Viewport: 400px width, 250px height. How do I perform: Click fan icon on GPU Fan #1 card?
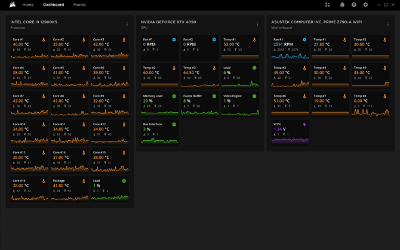coord(174,40)
